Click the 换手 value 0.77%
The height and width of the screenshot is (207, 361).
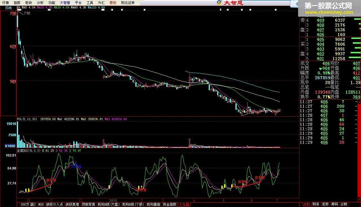[324, 97]
